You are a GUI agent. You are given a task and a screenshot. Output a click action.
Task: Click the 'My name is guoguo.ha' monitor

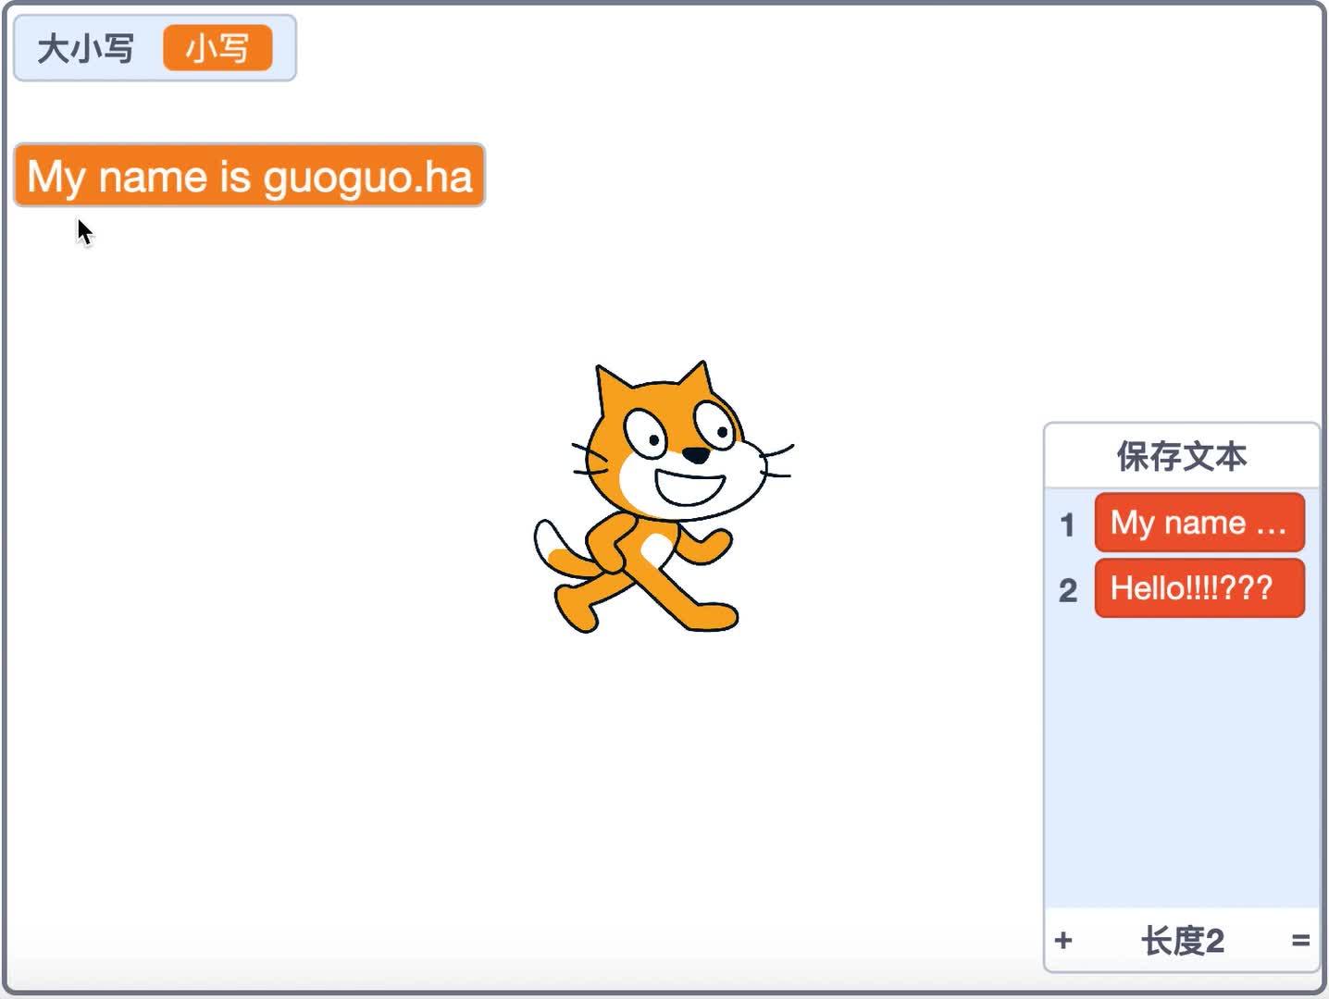pyautogui.click(x=249, y=175)
